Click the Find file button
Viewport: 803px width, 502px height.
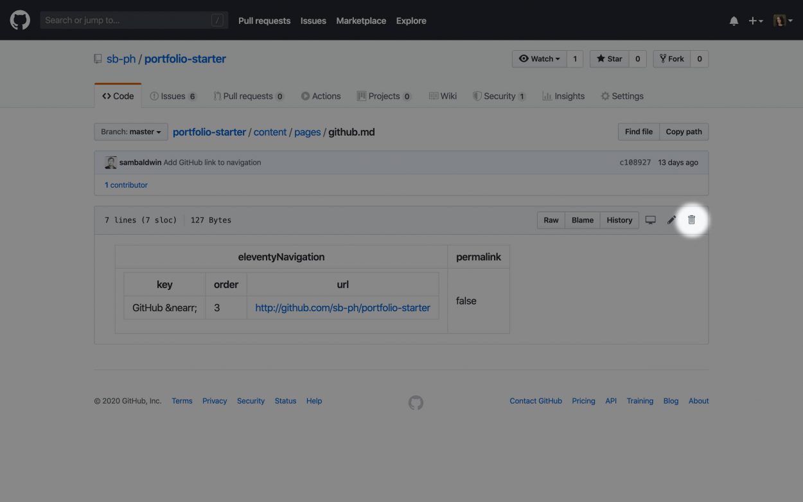[x=639, y=132]
